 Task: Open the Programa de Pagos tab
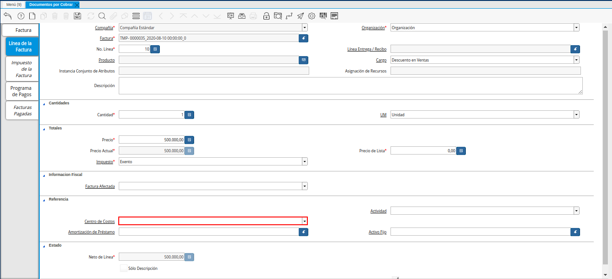point(21,91)
